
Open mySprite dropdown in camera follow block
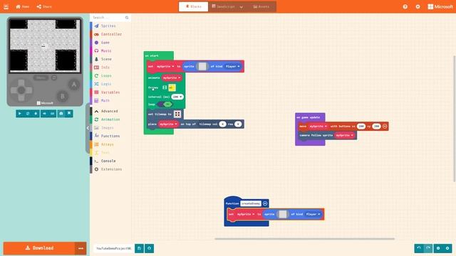(x=345, y=135)
